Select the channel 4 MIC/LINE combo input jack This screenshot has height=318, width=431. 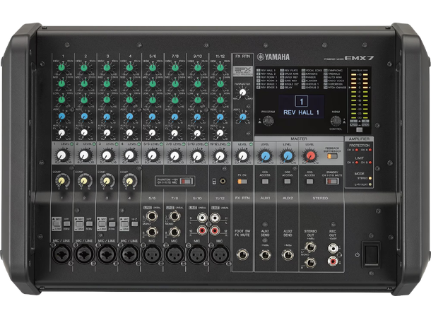(129, 254)
